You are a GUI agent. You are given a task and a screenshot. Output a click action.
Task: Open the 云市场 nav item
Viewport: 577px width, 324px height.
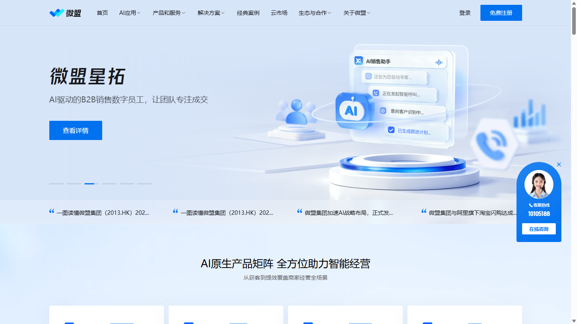coord(279,13)
